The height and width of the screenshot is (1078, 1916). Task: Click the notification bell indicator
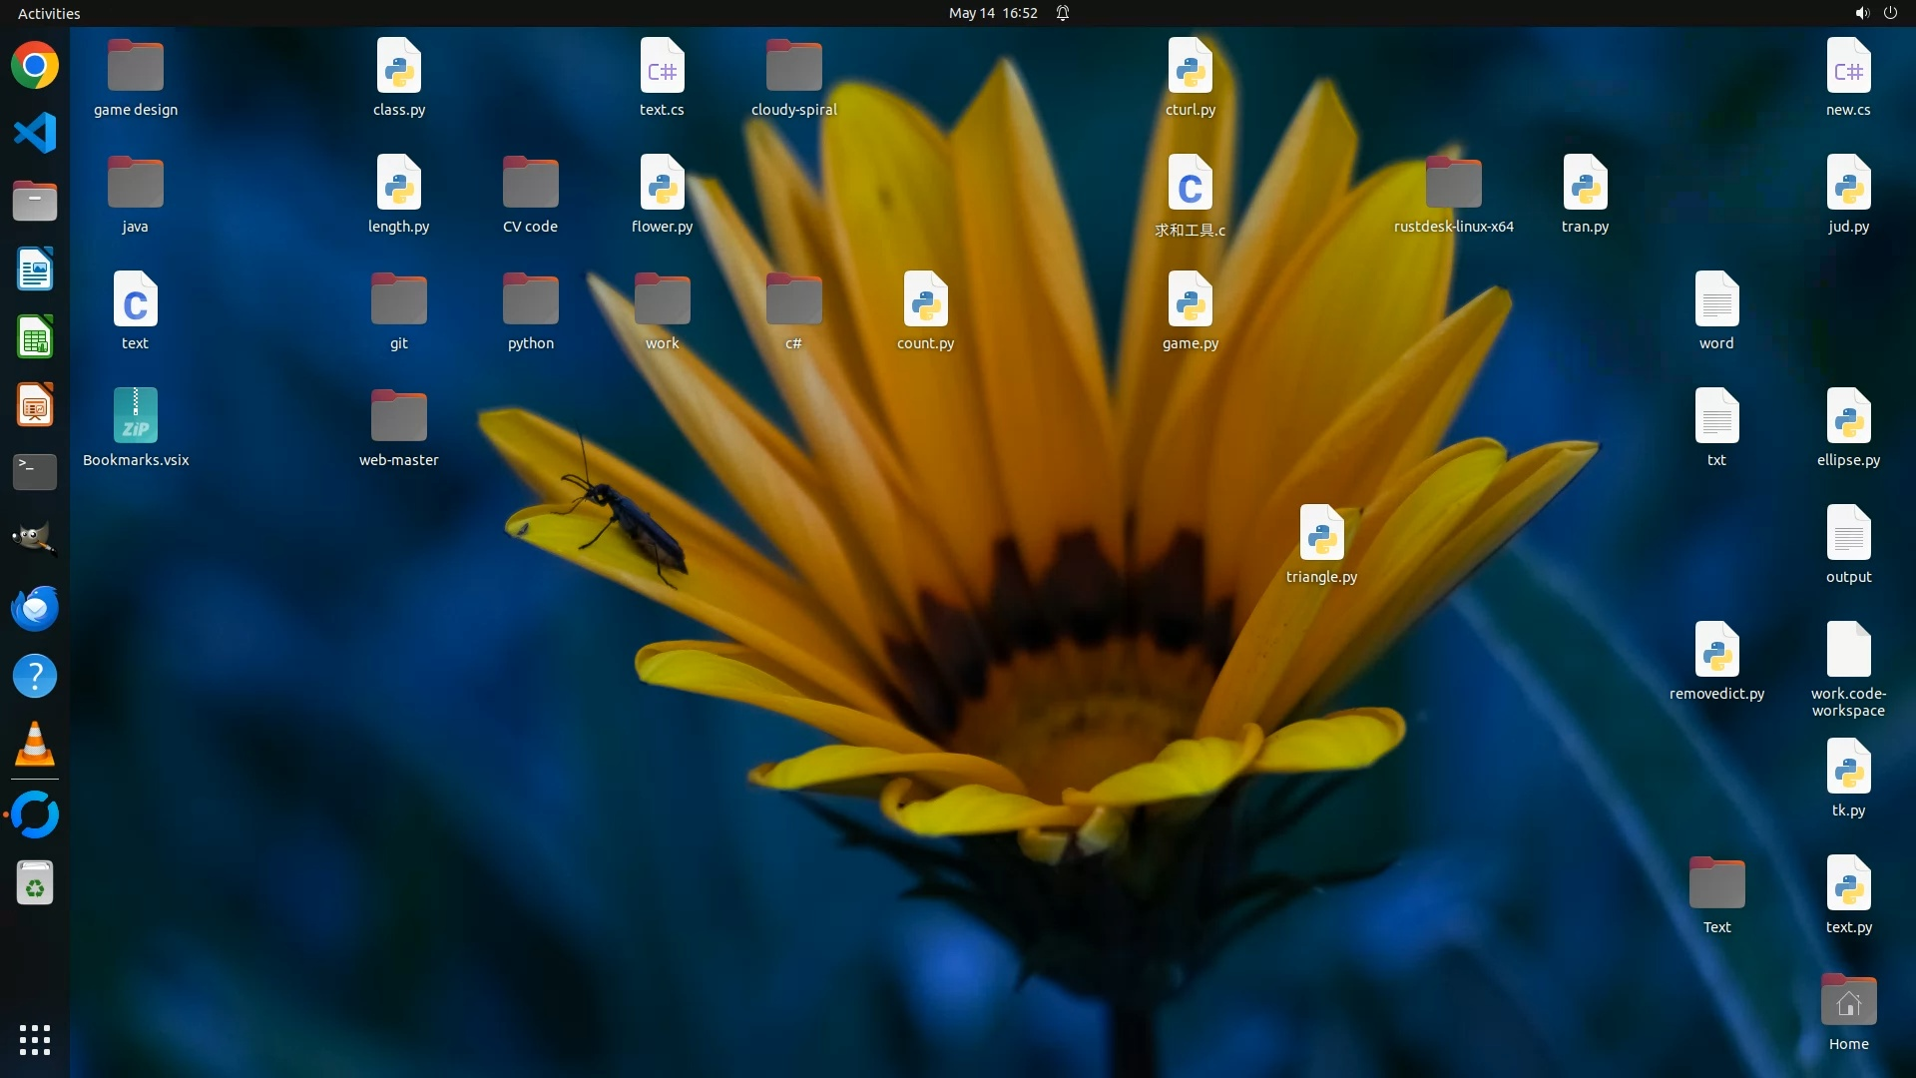coord(1063,13)
